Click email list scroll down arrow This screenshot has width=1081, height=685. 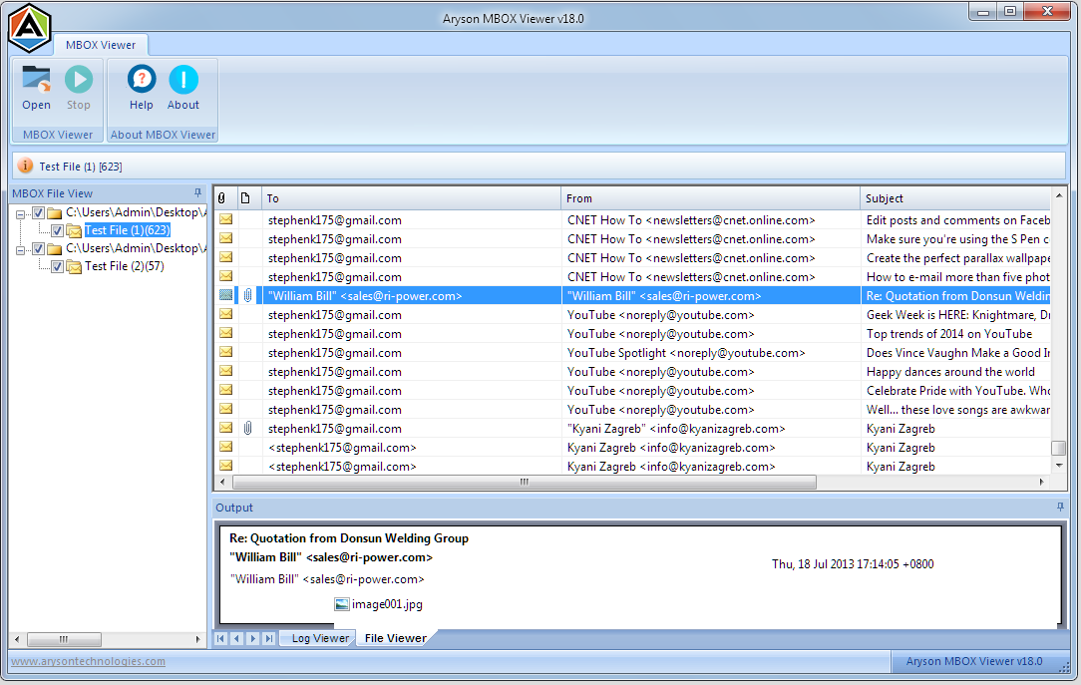tap(1059, 466)
